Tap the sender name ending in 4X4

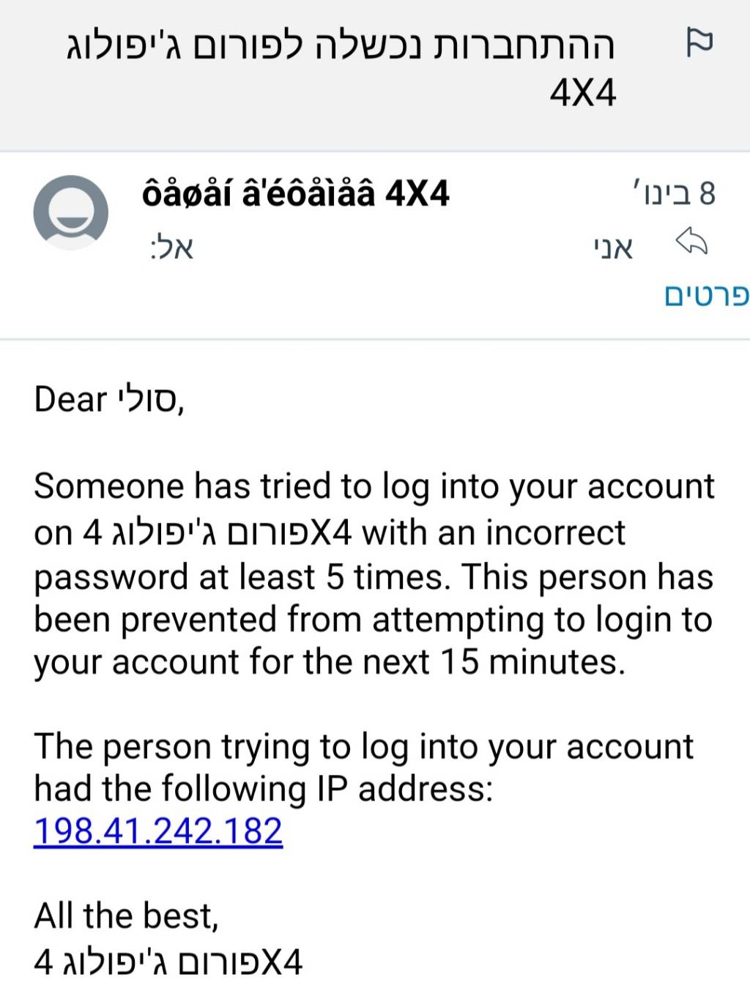pyautogui.click(x=295, y=194)
